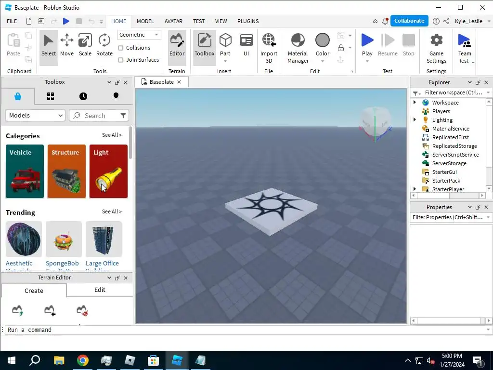Open the Structure category card
The width and height of the screenshot is (493, 370).
(66, 172)
